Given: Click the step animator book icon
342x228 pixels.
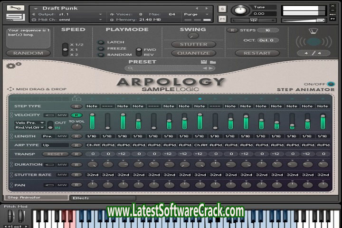Looking at the screenshot, I should 76,98.
